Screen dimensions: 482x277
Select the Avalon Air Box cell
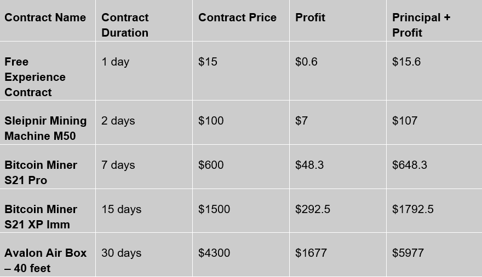(45, 261)
